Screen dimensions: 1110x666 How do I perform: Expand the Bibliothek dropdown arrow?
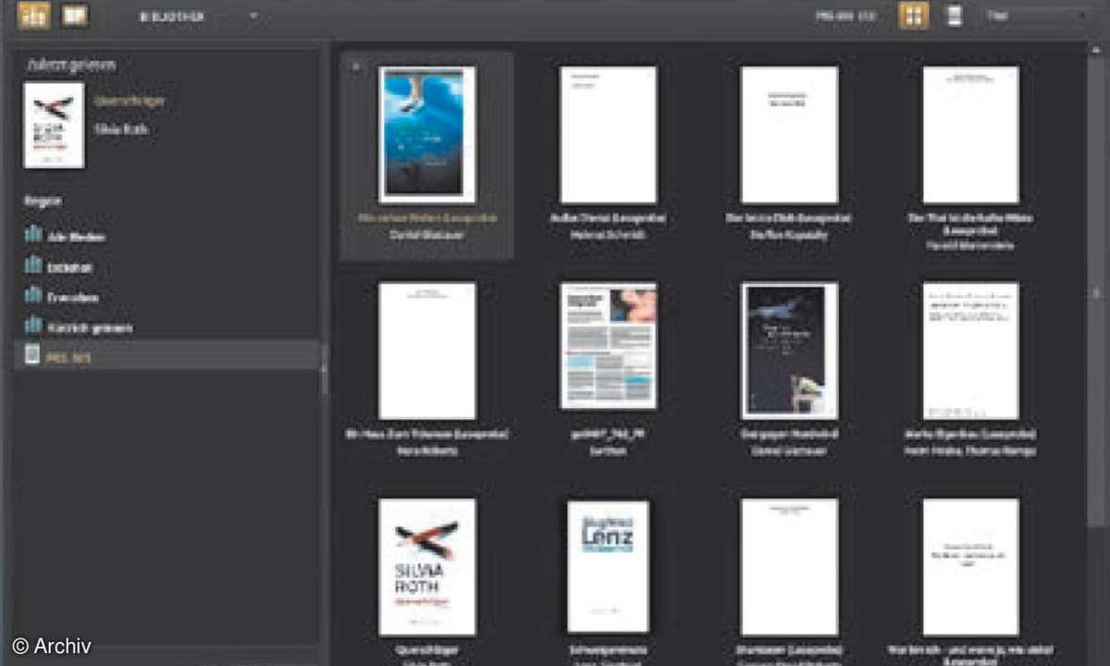(253, 16)
